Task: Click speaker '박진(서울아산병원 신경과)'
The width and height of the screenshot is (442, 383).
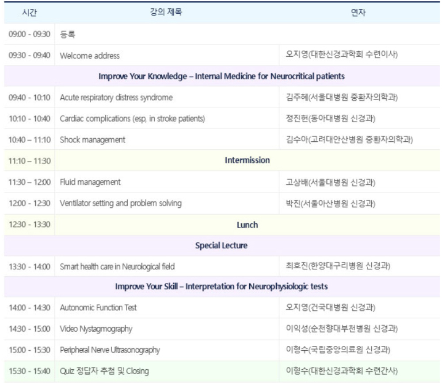Action: [330, 203]
